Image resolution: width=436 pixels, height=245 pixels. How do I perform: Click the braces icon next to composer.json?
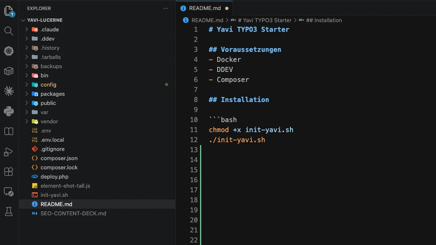tap(35, 158)
